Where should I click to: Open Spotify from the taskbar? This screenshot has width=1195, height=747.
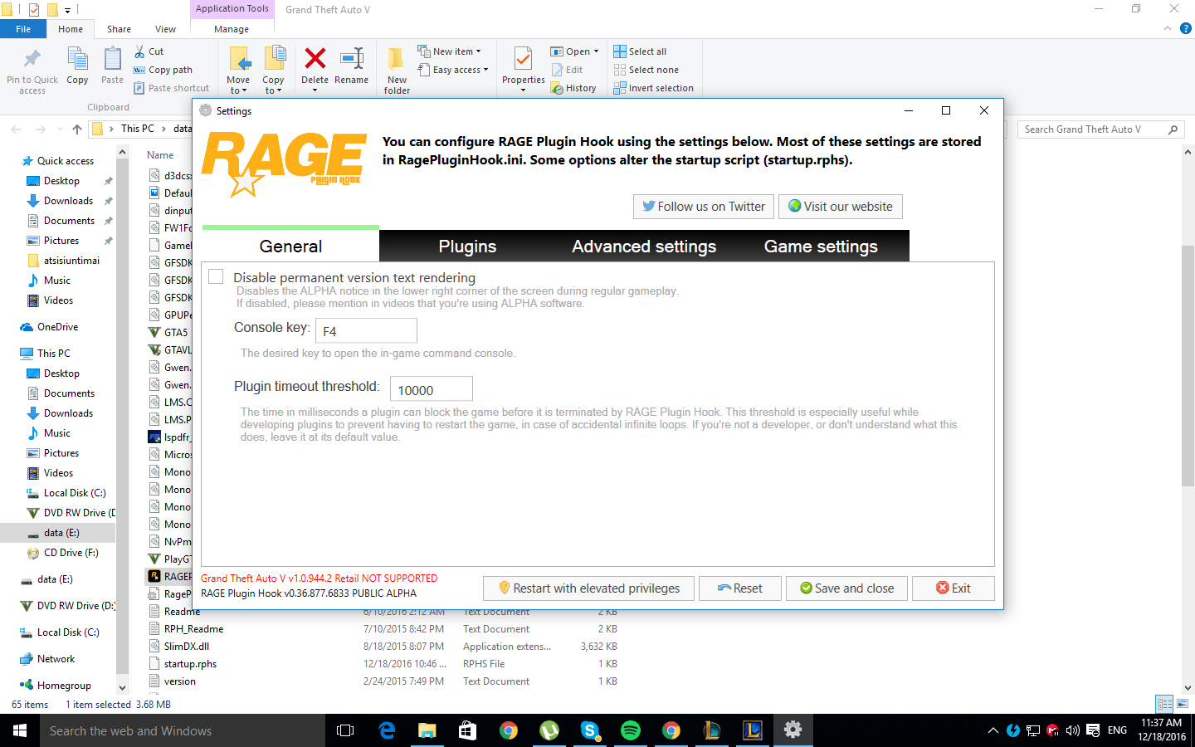631,730
